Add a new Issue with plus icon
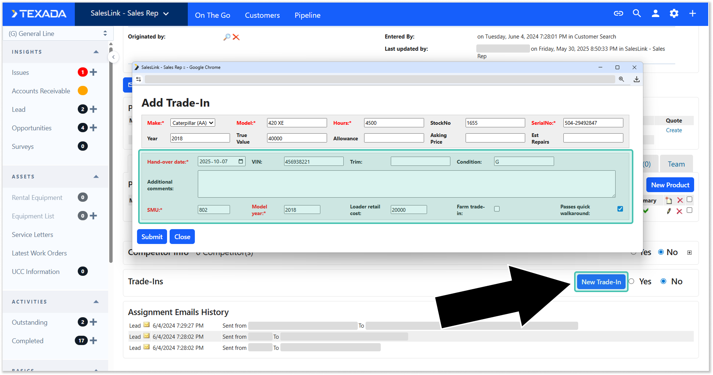The image size is (713, 375). 94,72
